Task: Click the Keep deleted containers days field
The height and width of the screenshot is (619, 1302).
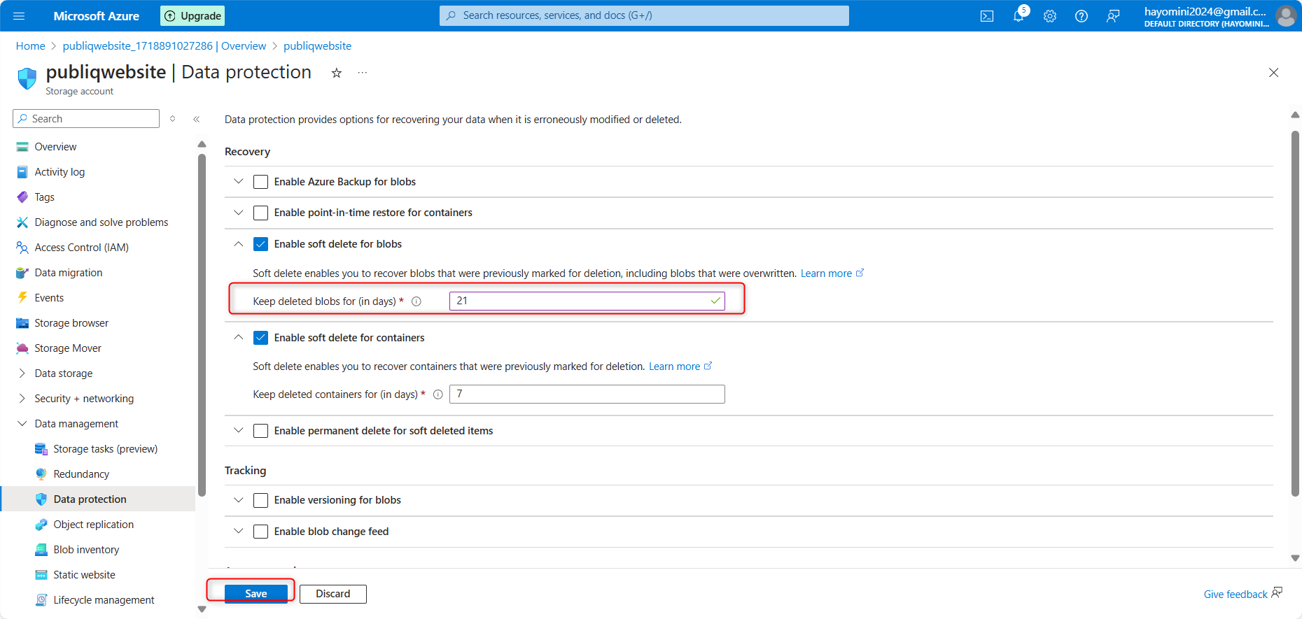Action: point(587,394)
